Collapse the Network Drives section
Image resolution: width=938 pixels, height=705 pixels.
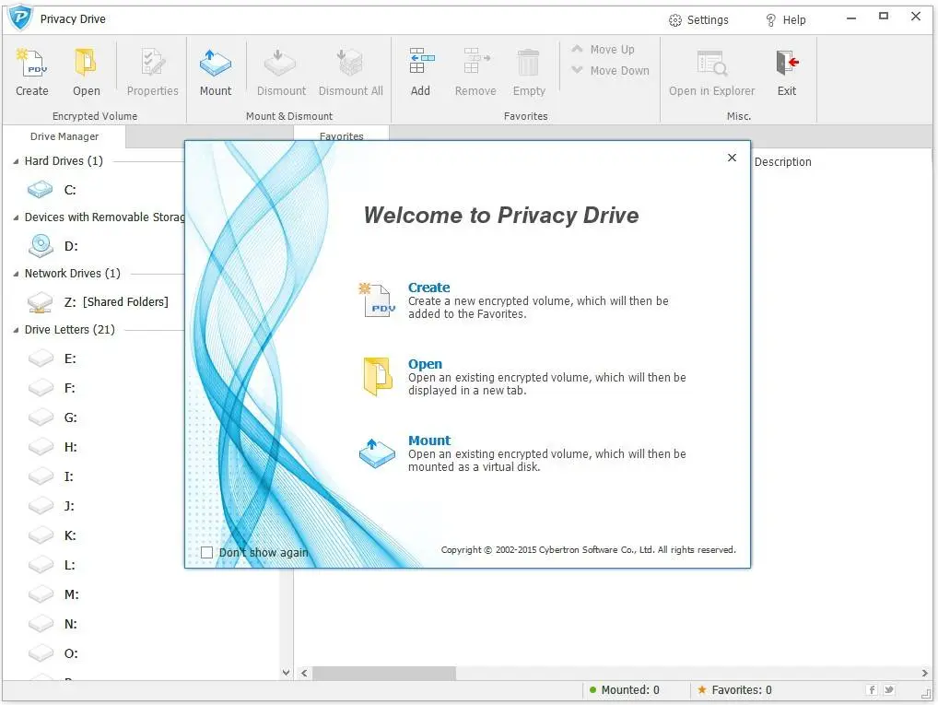tap(14, 273)
